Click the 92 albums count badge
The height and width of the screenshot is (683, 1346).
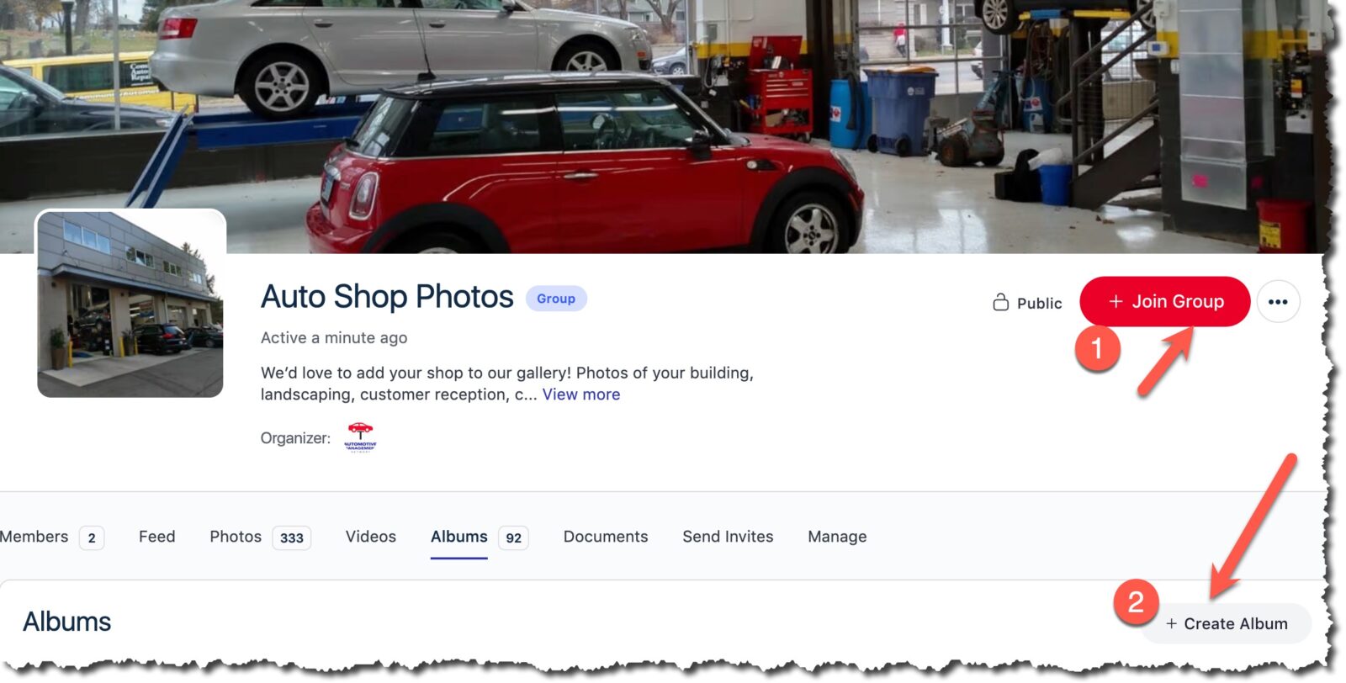click(x=513, y=538)
